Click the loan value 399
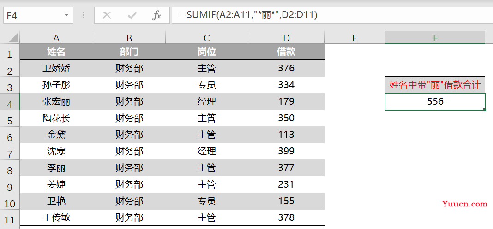 pos(286,151)
